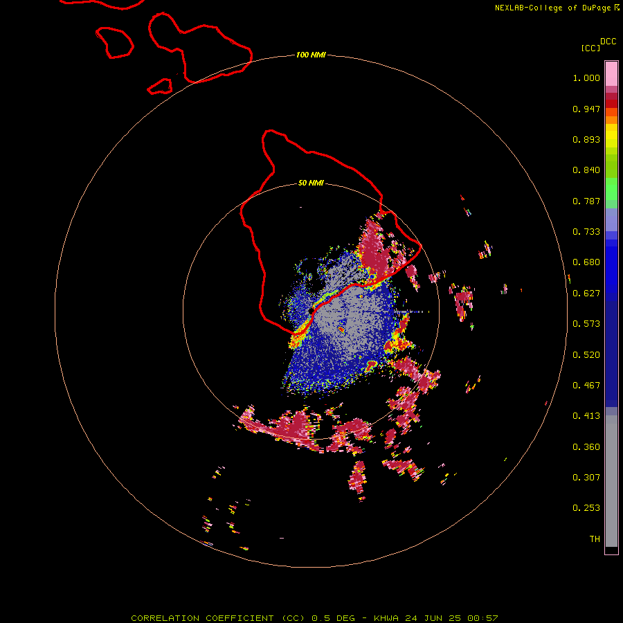Click the 0.360 scale label

click(x=586, y=447)
